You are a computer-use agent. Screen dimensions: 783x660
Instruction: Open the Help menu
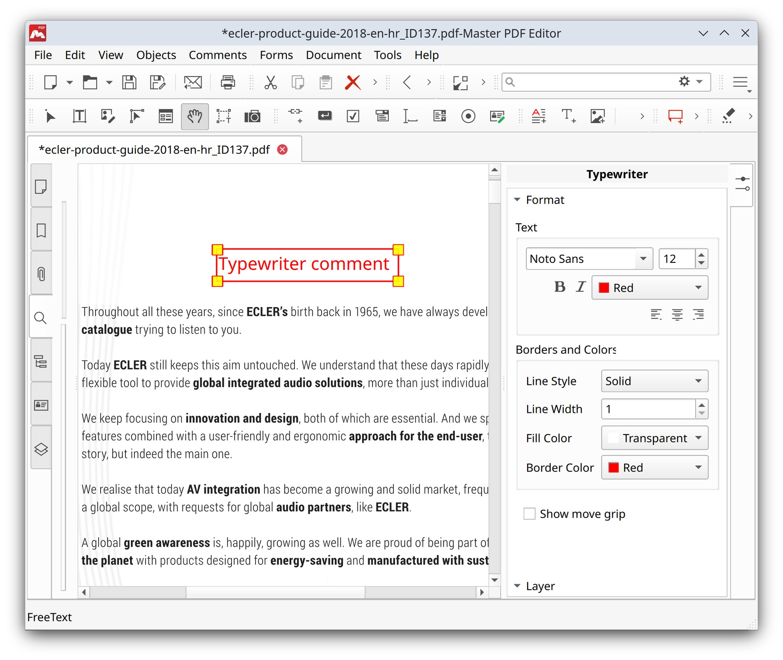426,55
